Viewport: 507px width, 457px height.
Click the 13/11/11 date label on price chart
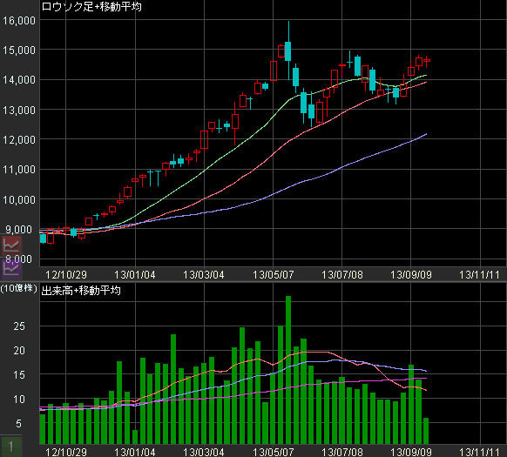pyautogui.click(x=479, y=275)
